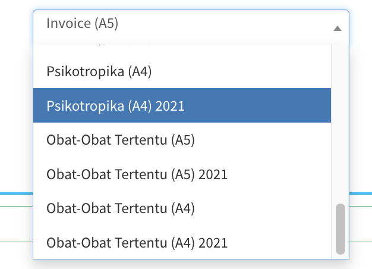Select the A4 Obat-Obat Tertentu without year
The width and height of the screenshot is (372, 269).
click(x=182, y=208)
